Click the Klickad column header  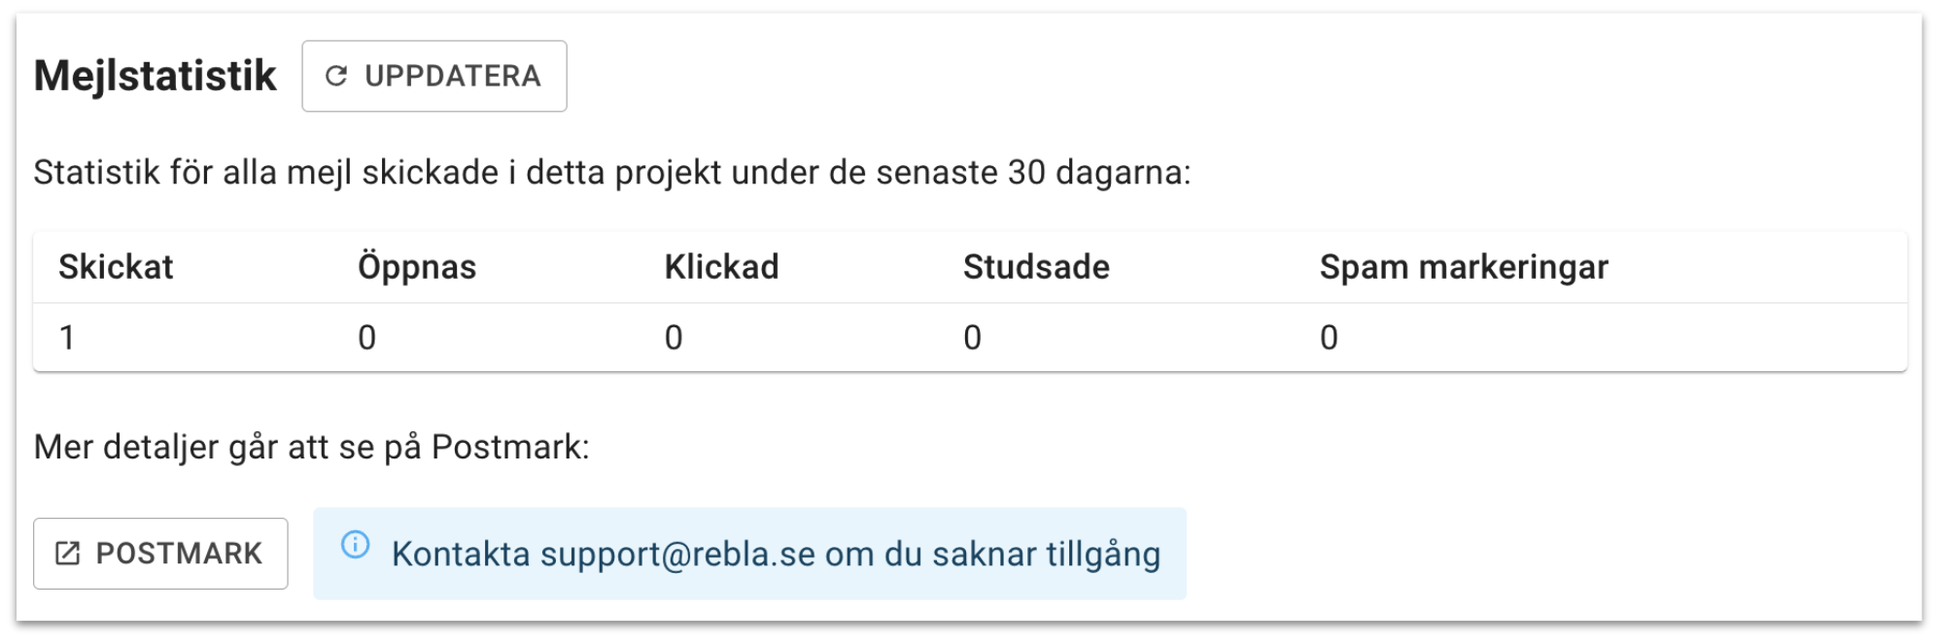pyautogui.click(x=721, y=267)
